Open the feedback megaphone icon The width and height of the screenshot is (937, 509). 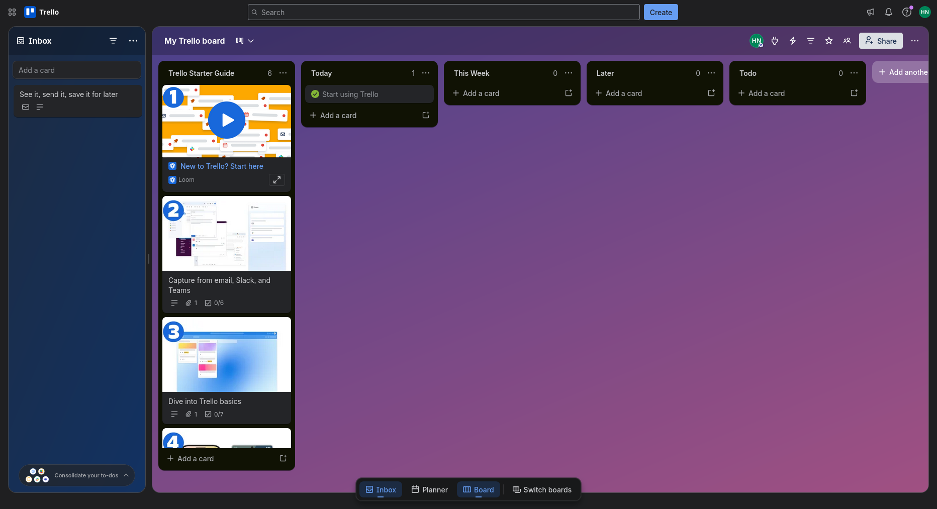[x=871, y=12]
